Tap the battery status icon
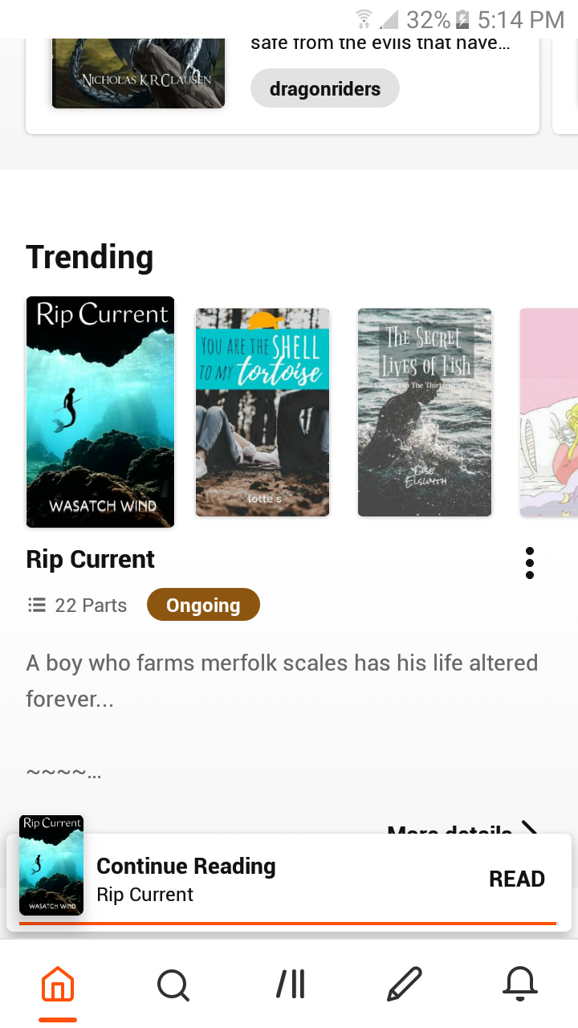Viewport: 578px width, 1028px height. pos(462,19)
